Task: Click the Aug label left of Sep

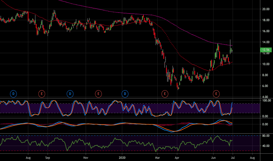Action: tap(28, 158)
